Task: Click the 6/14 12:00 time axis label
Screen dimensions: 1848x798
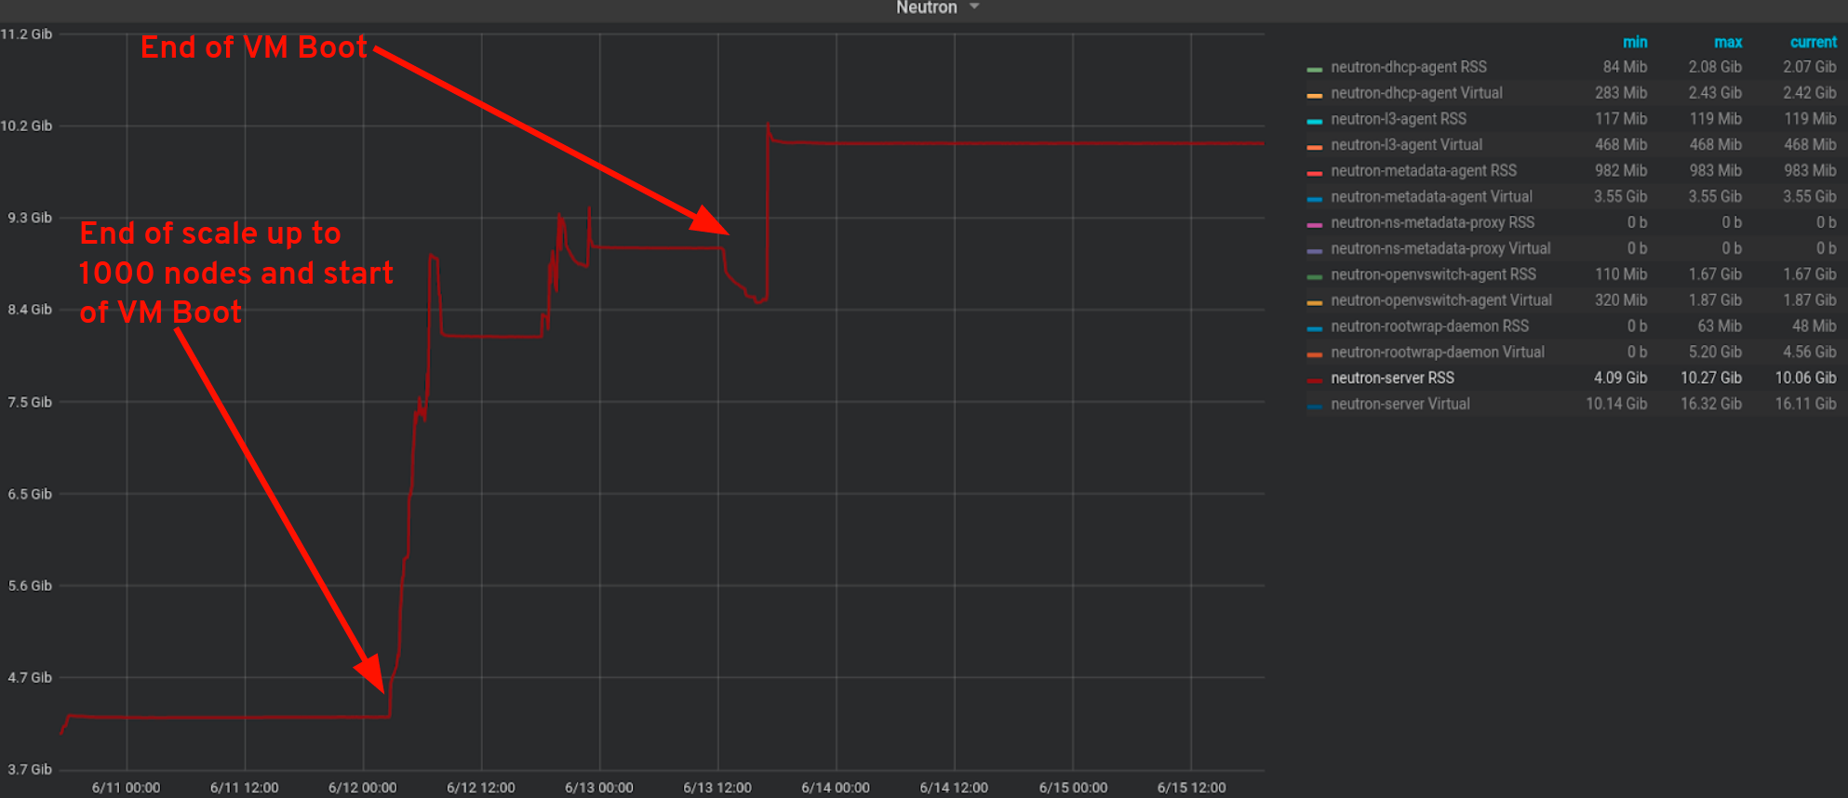Action: 954,788
